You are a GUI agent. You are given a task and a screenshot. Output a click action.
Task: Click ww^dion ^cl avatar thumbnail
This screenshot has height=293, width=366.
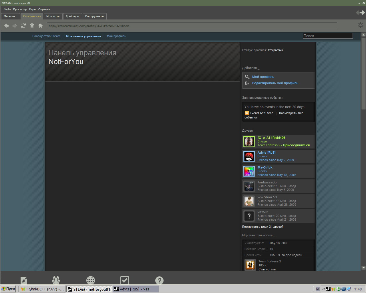[x=249, y=201]
